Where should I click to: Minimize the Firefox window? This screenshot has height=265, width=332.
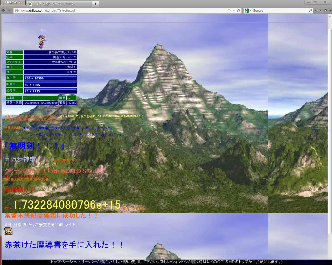308,2
